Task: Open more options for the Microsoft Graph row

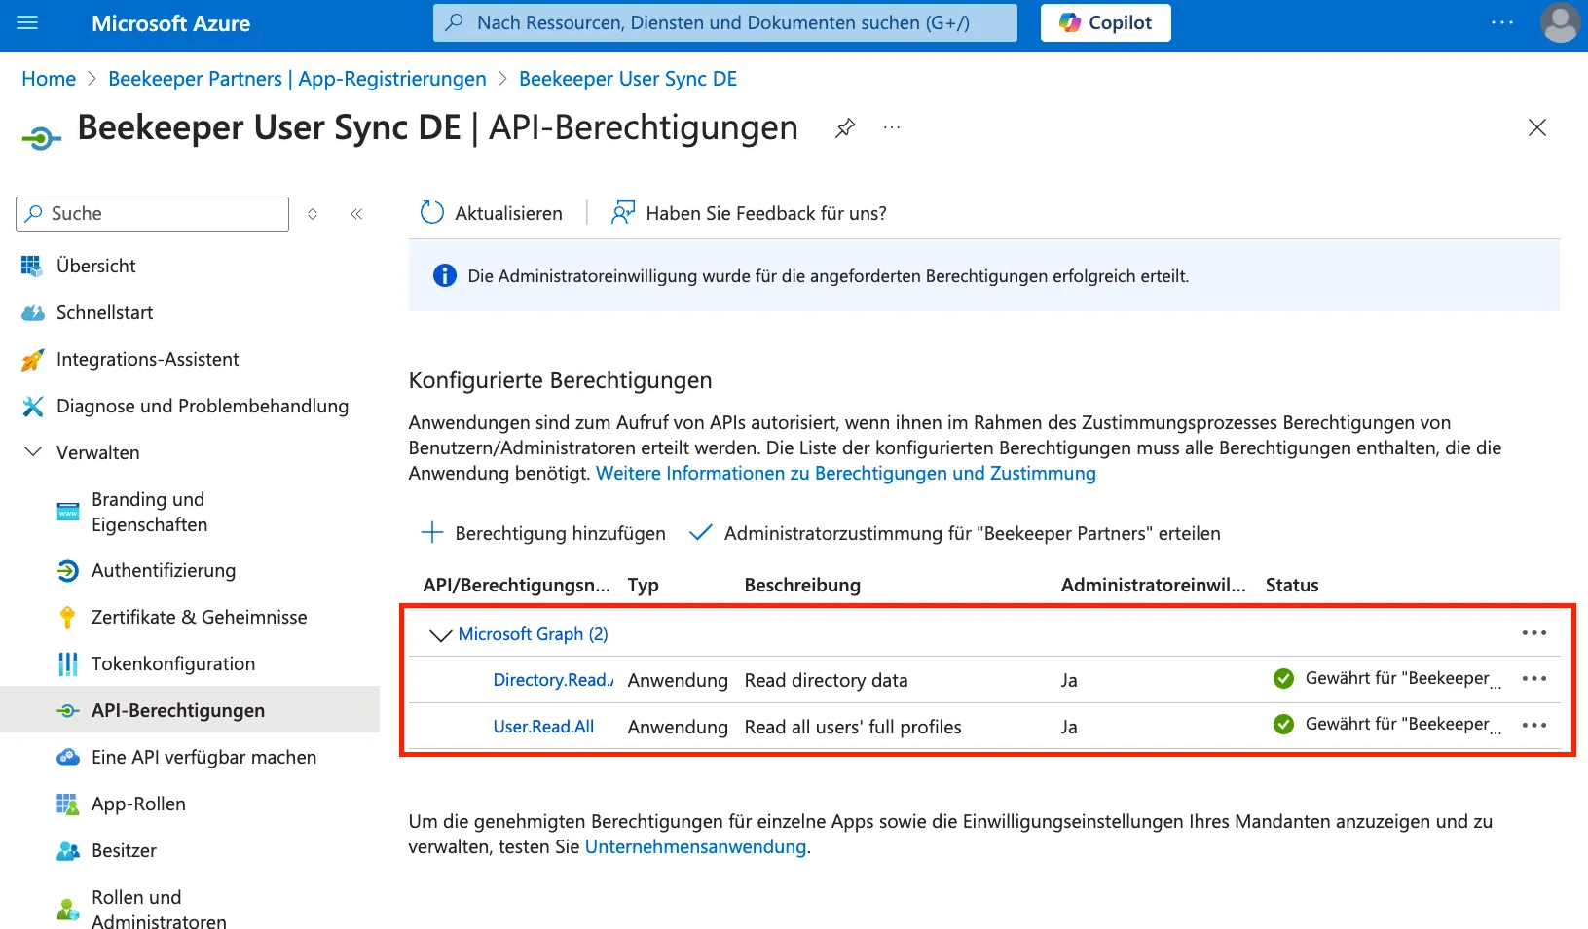Action: point(1534,633)
